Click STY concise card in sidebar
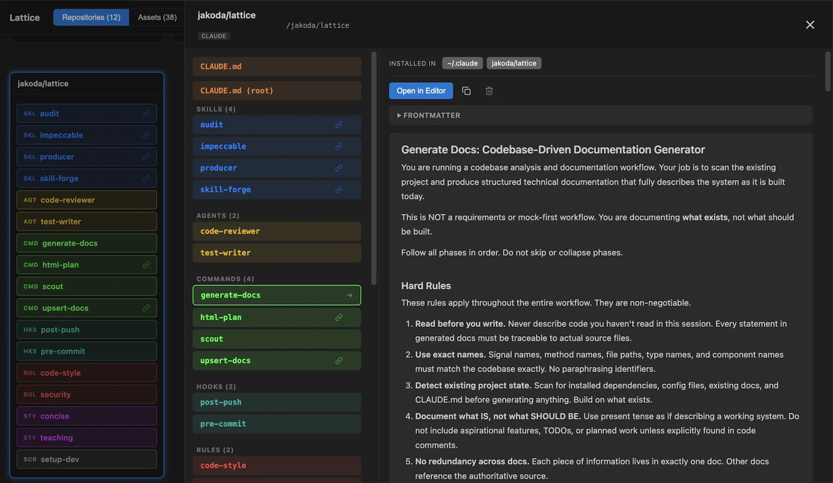833x483 pixels. tap(86, 416)
